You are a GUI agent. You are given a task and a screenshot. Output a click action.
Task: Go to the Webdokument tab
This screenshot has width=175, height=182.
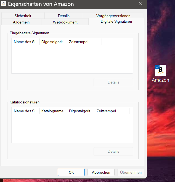pyautogui.click(x=65, y=22)
